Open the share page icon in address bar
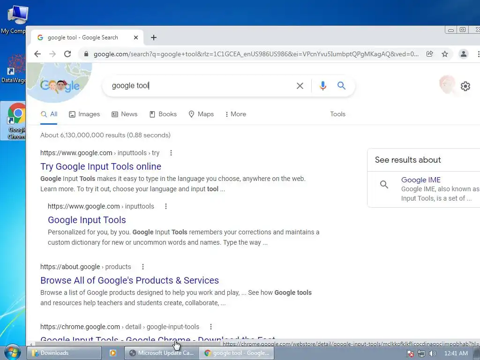Screen dimensions: 480x360 pos(429,54)
